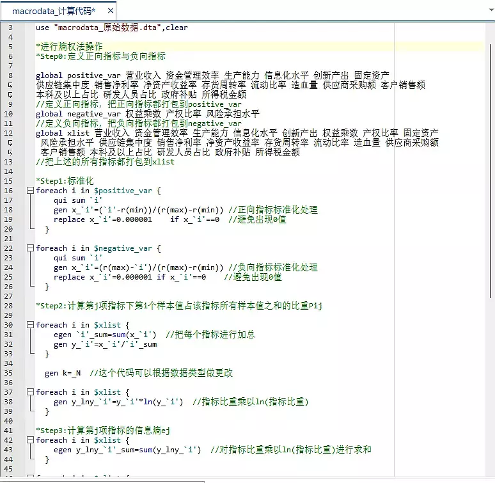This screenshot has height=483, width=495.
Task: Click the comment //把每个指标进行加总
Action: (210, 335)
